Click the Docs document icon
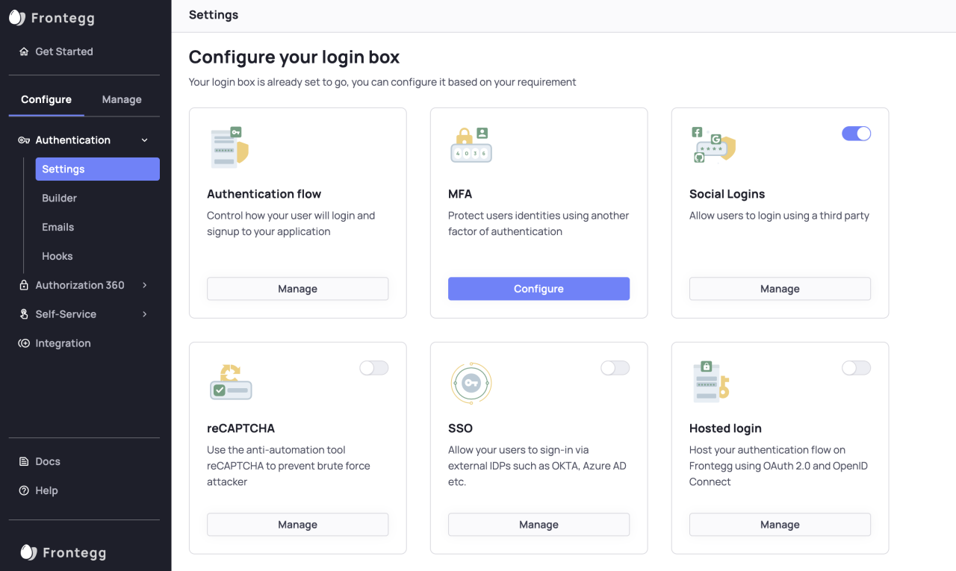The height and width of the screenshot is (571, 956). [x=24, y=461]
